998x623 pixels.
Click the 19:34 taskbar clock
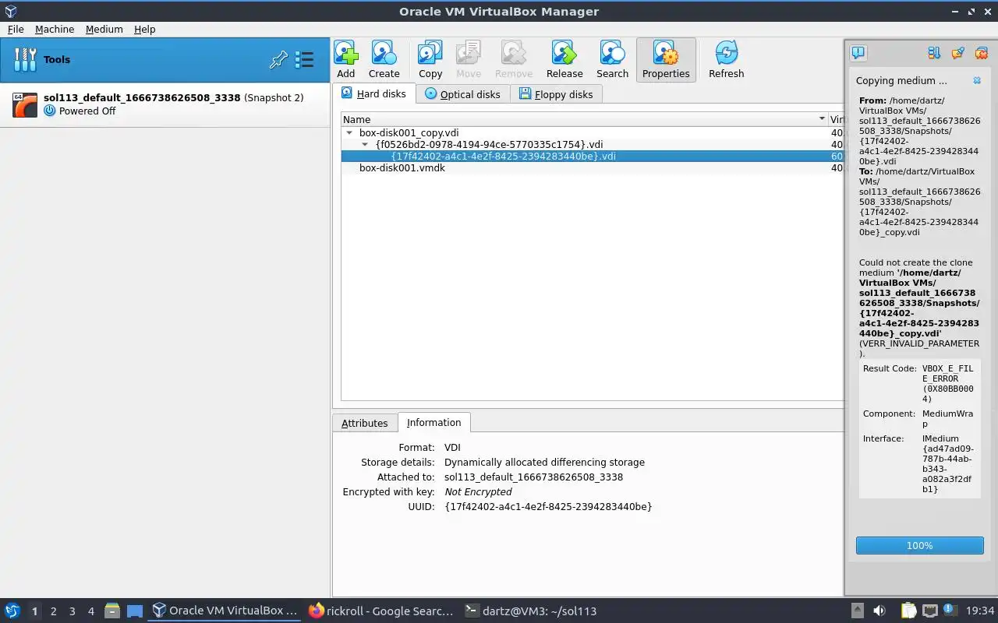pyautogui.click(x=980, y=611)
